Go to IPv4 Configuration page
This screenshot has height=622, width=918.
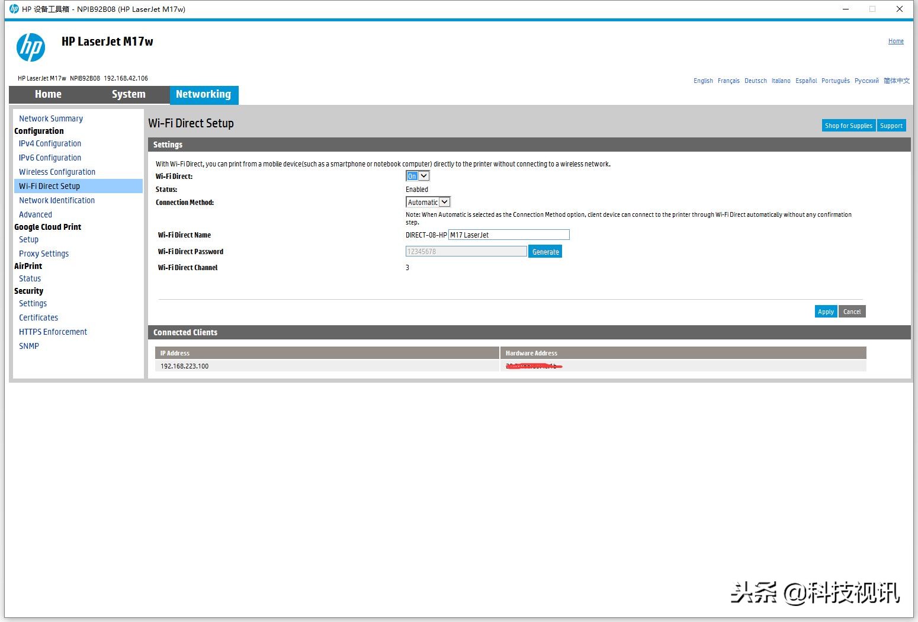pos(50,143)
